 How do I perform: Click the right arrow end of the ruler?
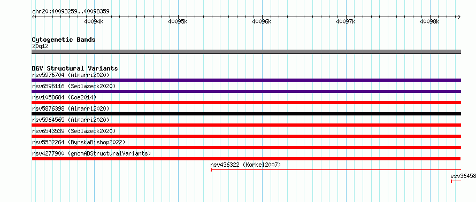point(459,17)
